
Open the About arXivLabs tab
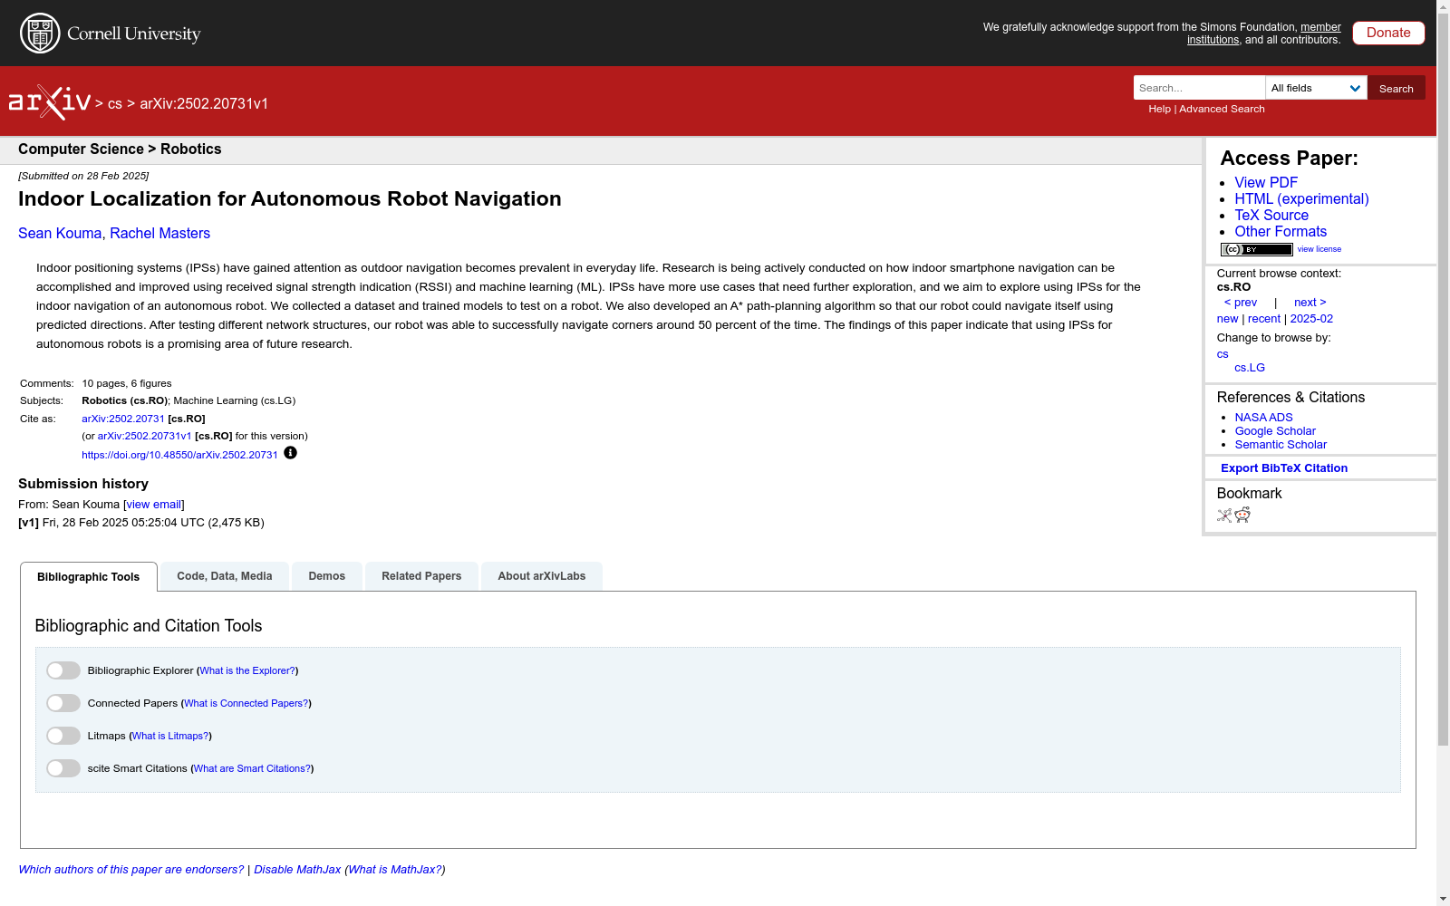[542, 576]
